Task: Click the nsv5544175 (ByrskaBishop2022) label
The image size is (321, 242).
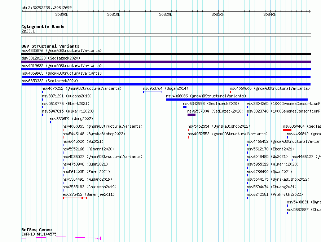Action: pos(278,179)
